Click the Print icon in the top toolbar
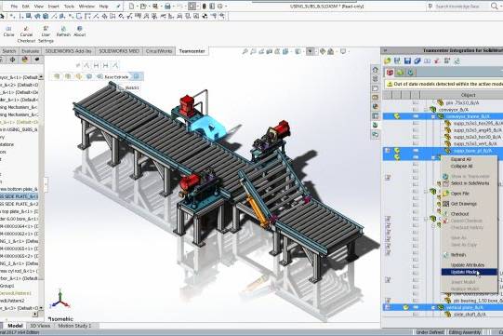This screenshot has height=336, width=503. point(167,7)
